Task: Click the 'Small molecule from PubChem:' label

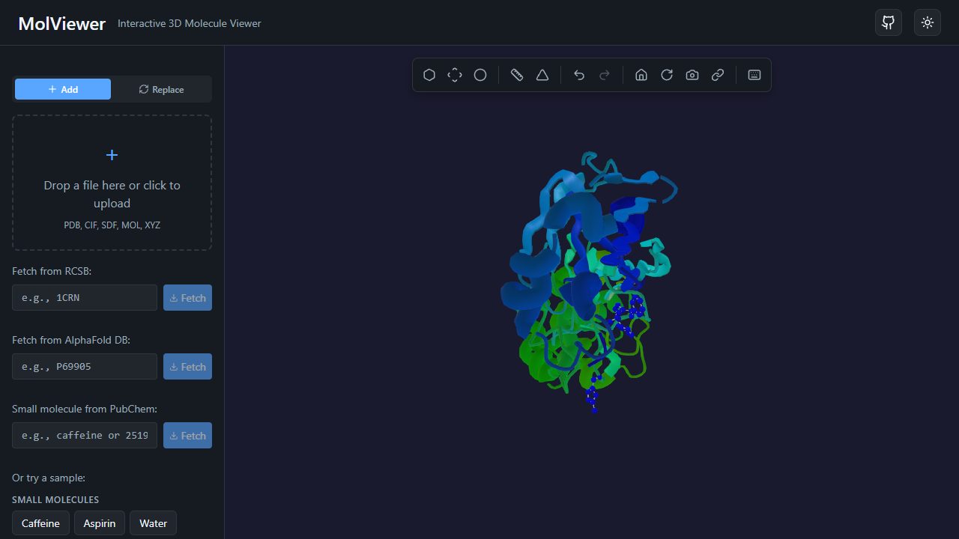Action: coord(85,409)
